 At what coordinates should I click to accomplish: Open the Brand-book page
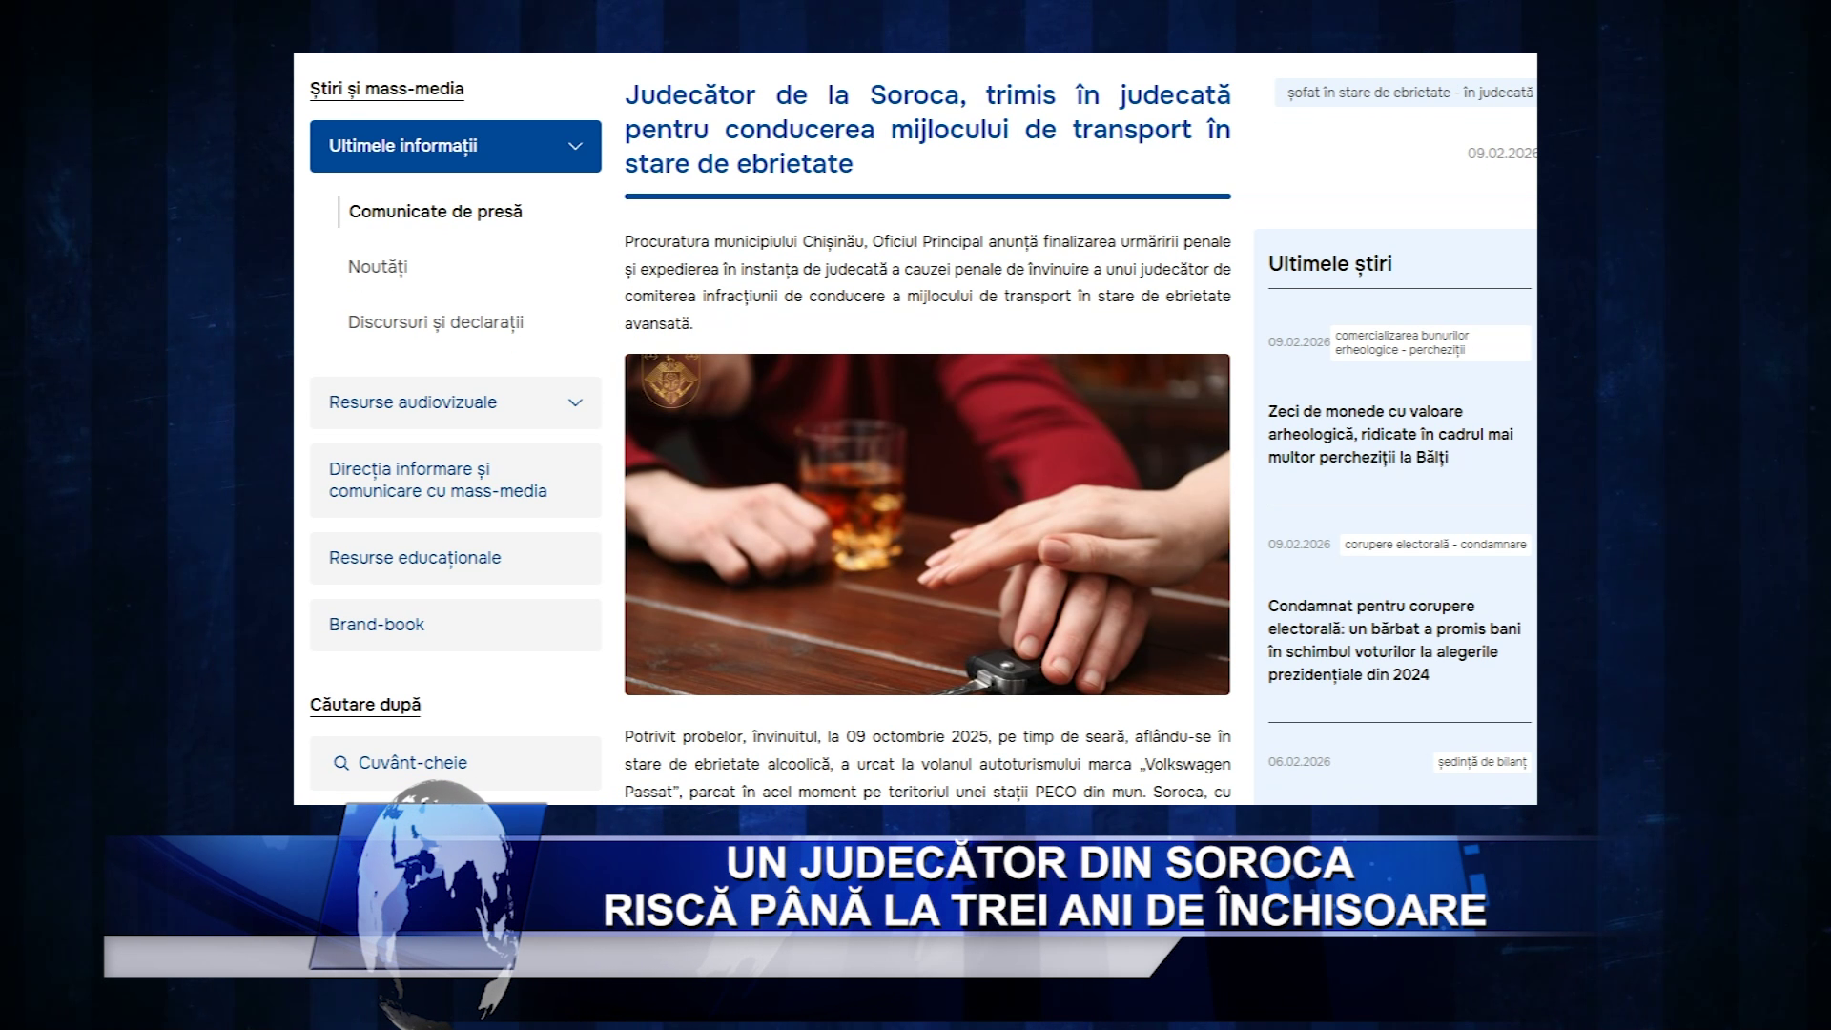click(377, 625)
